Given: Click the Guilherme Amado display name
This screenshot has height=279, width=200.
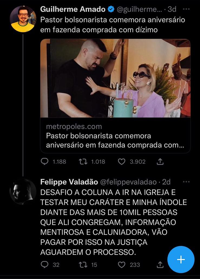Looking at the screenshot, I should [73, 9].
